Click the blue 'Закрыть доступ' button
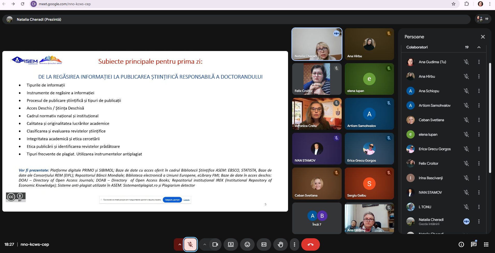The width and height of the screenshot is (495, 253). [172, 200]
